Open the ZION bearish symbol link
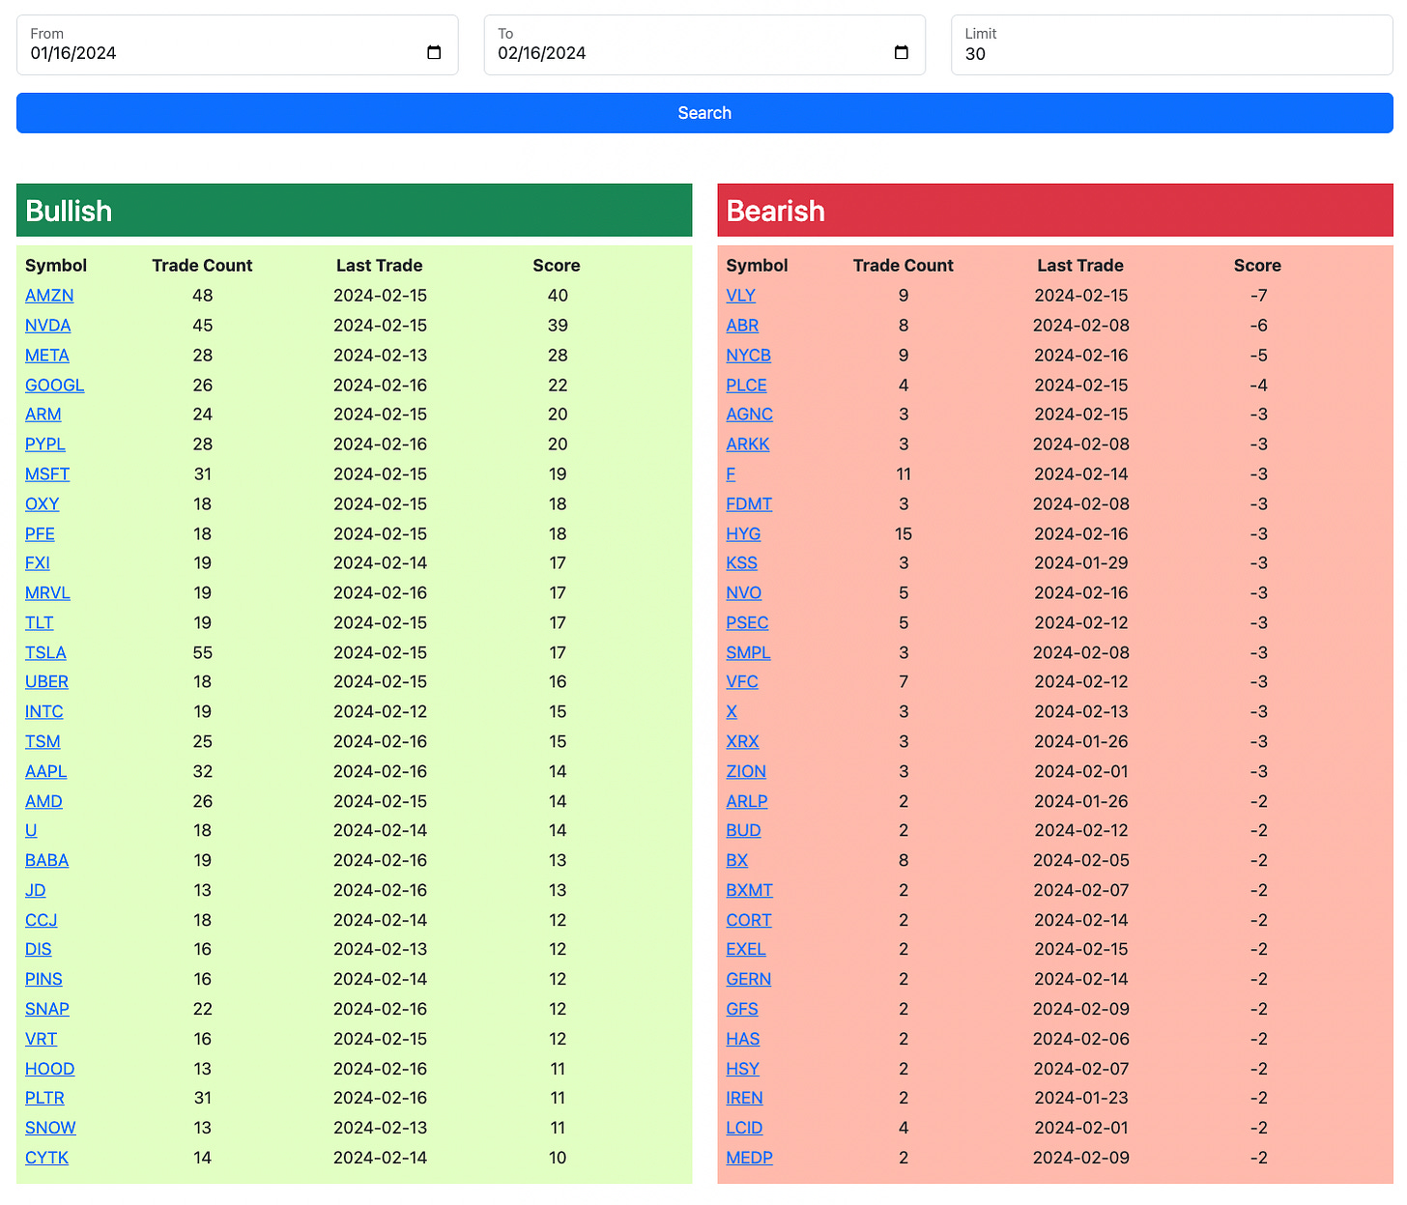Screen dimensions: 1407x1205 coord(746,772)
